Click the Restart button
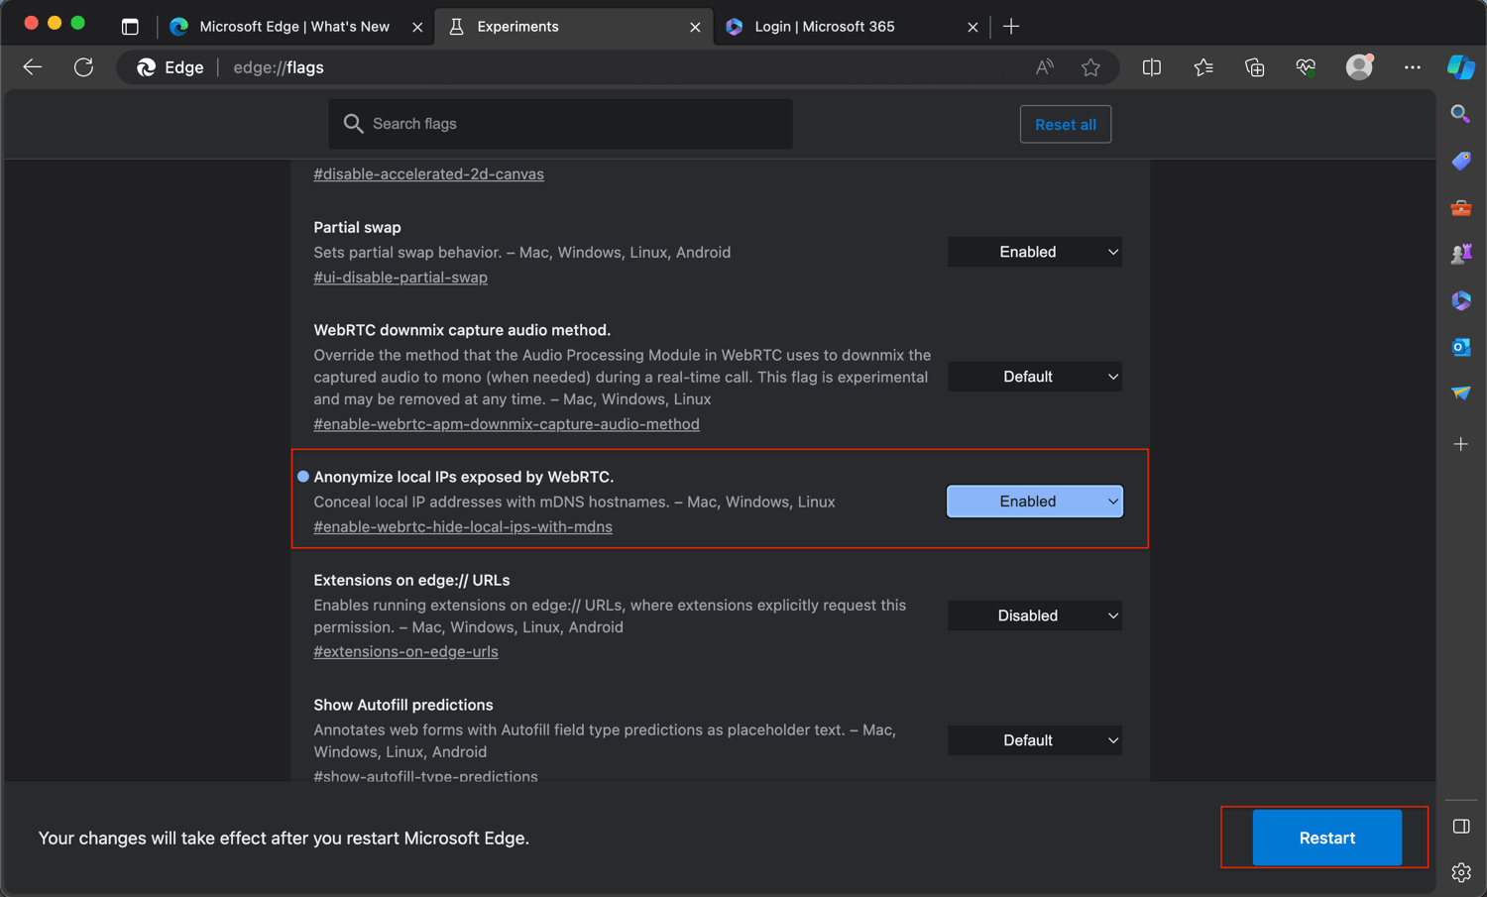Viewport: 1487px width, 897px height. 1326,838
